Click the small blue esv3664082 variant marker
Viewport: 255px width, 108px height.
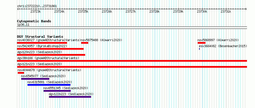pyautogui.click(x=199, y=49)
